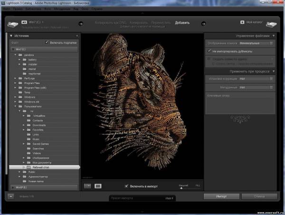This screenshot has width=285, height=215.
Task: Click the folder icon of msinst
Action: [25, 69]
